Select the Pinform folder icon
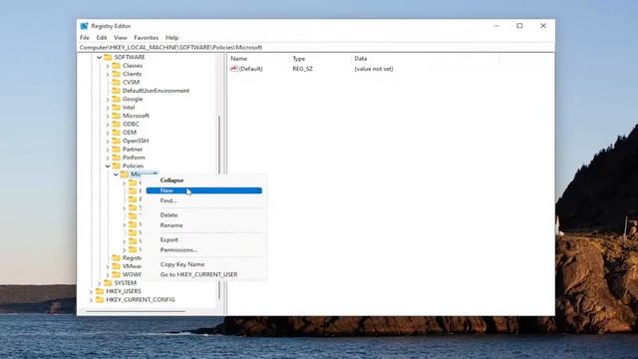This screenshot has height=359, width=638. click(x=117, y=158)
